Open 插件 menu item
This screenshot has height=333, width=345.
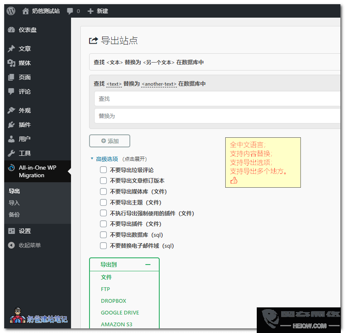(x=25, y=125)
